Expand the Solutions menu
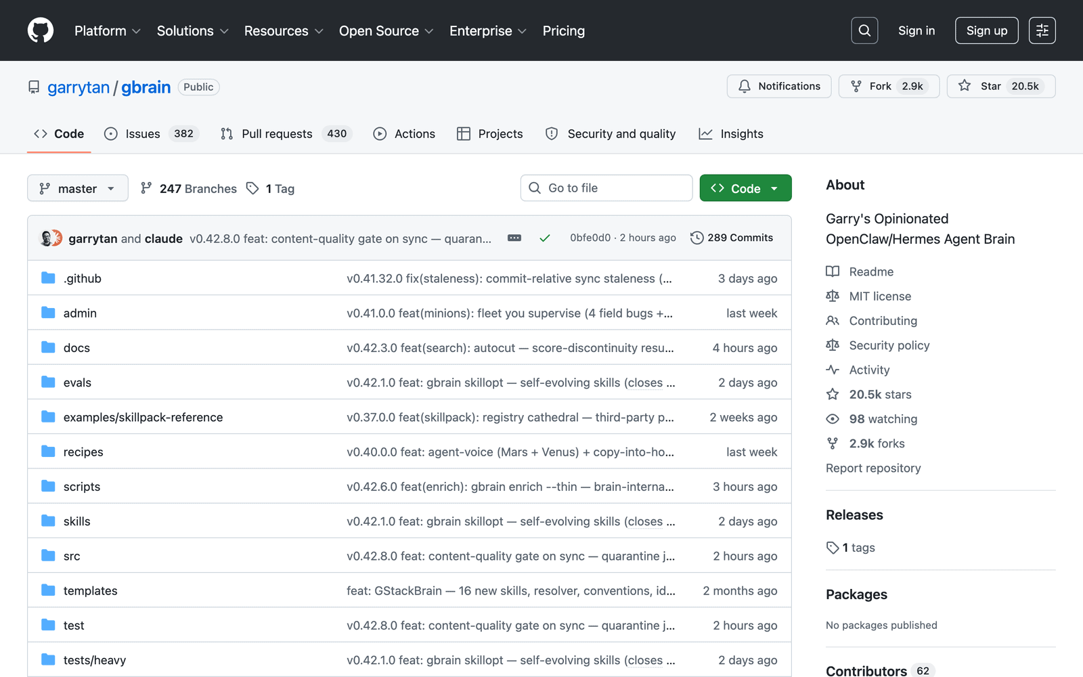This screenshot has width=1083, height=677. (x=193, y=30)
